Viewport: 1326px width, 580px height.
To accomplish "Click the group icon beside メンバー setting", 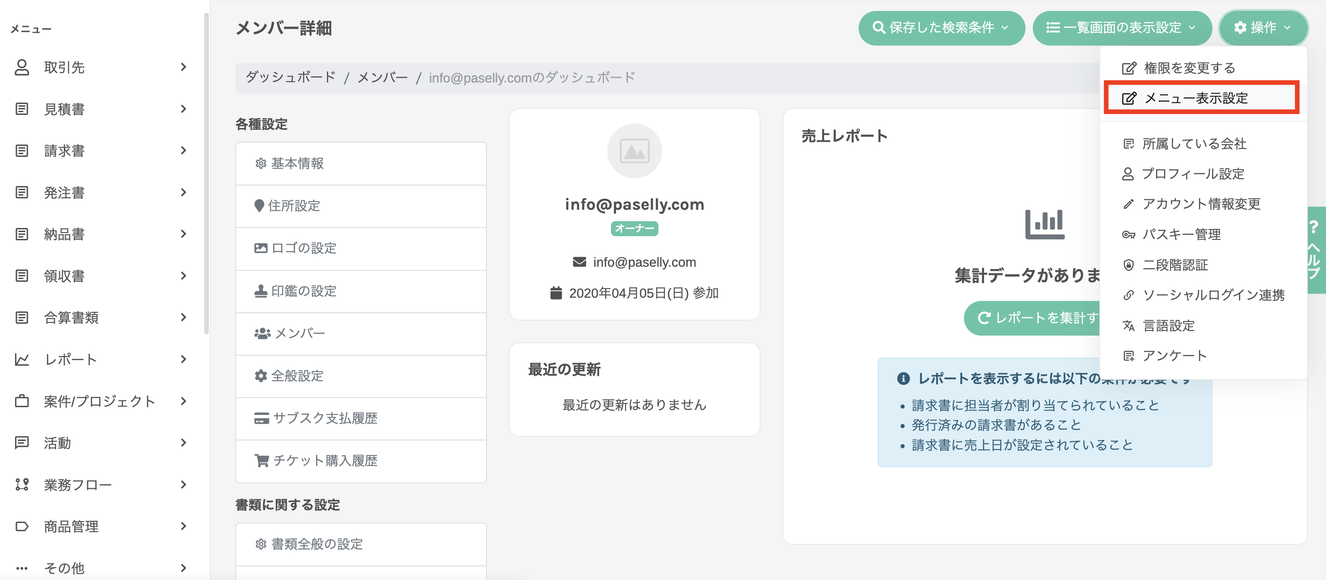I will point(262,333).
